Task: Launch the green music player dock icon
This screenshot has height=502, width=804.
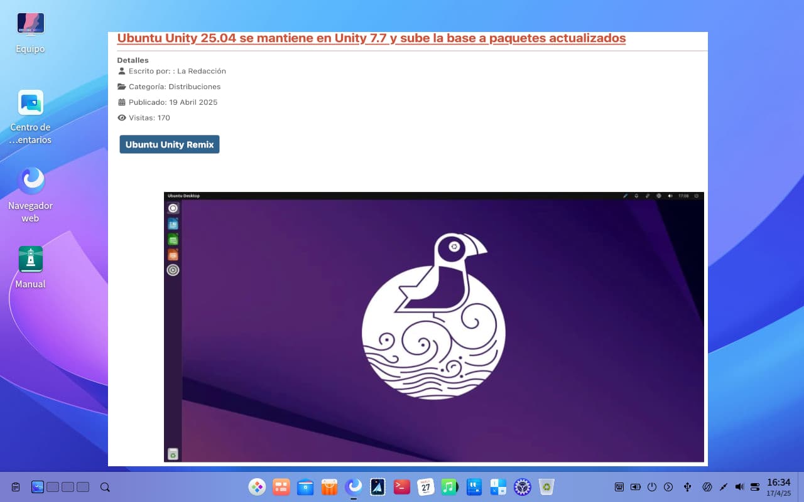Action: 450,487
